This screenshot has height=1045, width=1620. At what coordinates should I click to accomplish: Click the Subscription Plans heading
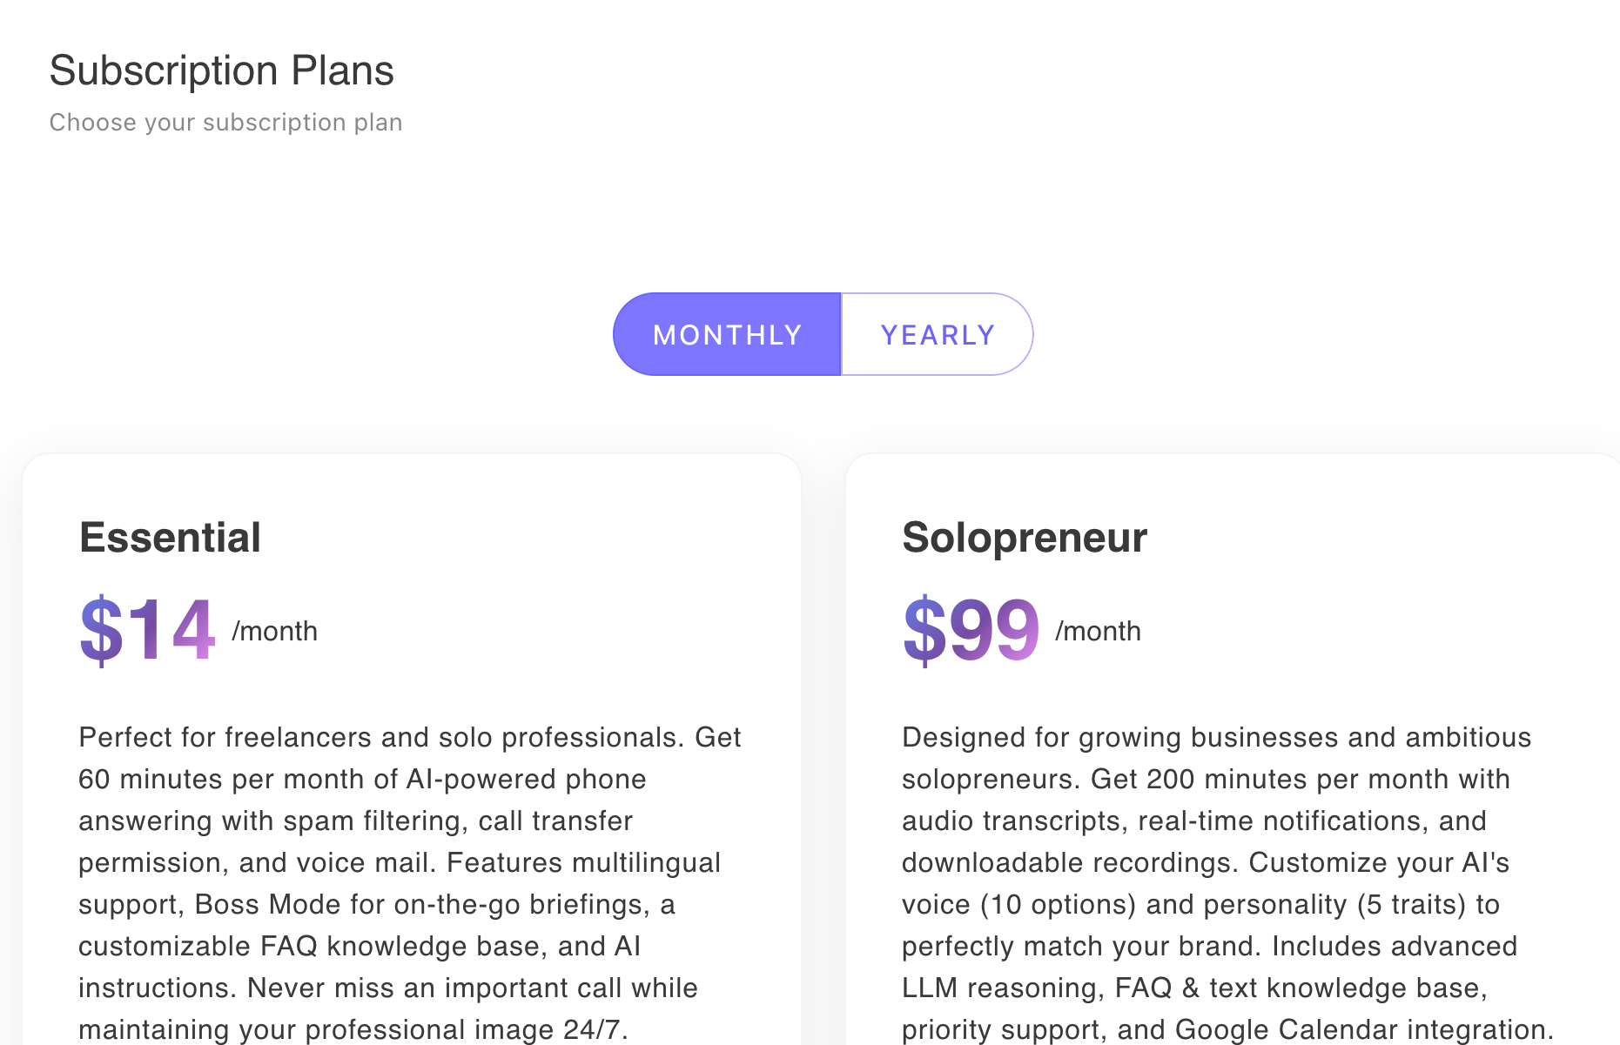[x=222, y=70]
